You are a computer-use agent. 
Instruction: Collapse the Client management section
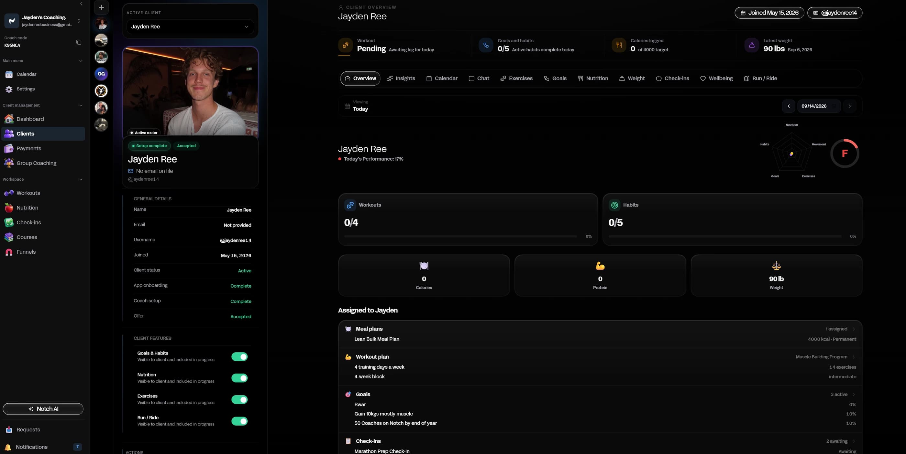[x=81, y=105]
